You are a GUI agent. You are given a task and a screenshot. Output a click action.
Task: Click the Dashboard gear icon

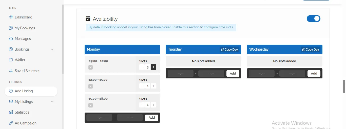pyautogui.click(x=11, y=17)
